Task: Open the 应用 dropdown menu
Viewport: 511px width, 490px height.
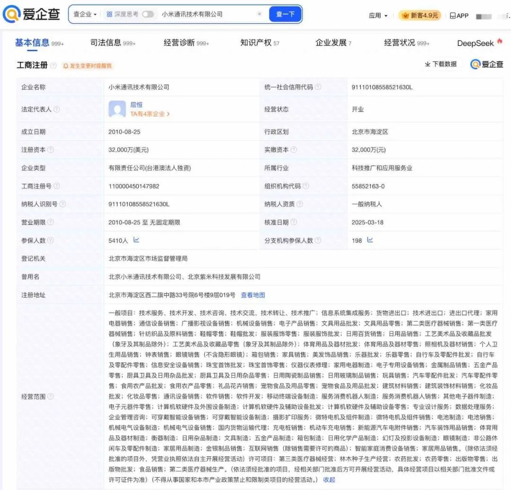Action: pyautogui.click(x=378, y=15)
